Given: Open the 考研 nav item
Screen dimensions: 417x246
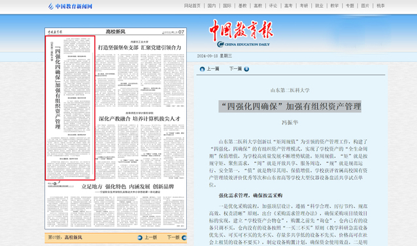Looking at the screenshot, I should click(x=304, y=6).
